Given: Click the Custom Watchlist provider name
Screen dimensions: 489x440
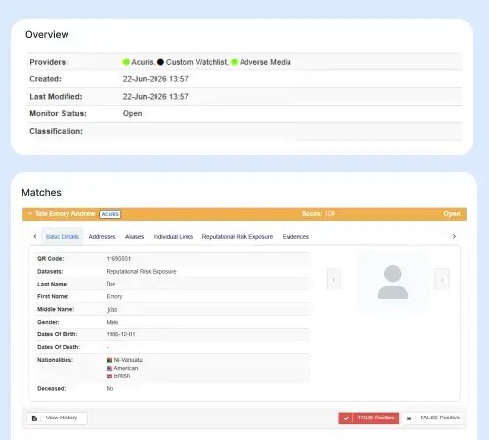Looking at the screenshot, I should click(x=197, y=62).
